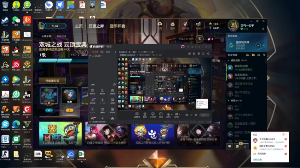Click the camera source icon in streaming app
Screen dimensions: 300x168
[x=145, y=115]
